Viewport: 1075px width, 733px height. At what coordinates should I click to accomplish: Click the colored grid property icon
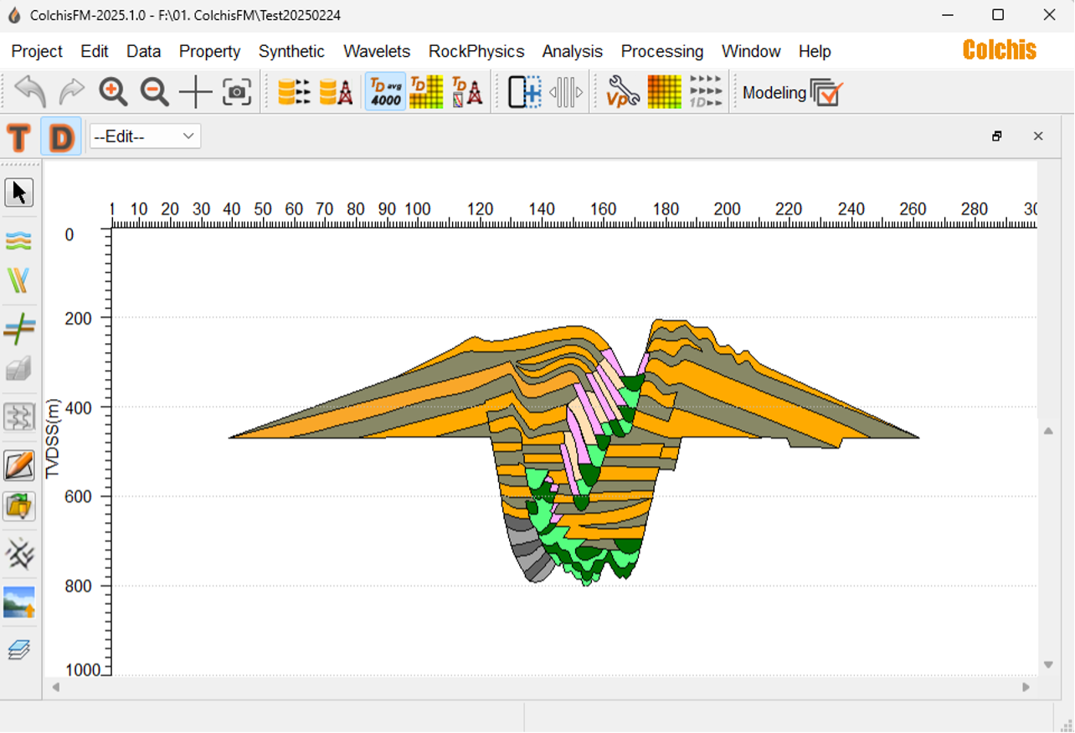(665, 92)
